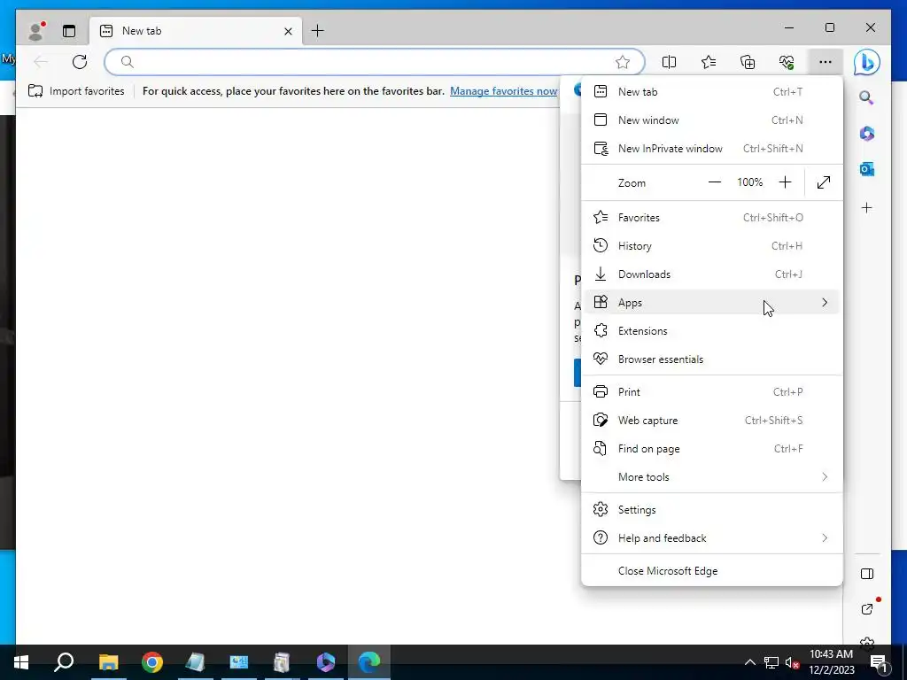
Task: Increase zoom with the plus button
Action: click(x=785, y=182)
